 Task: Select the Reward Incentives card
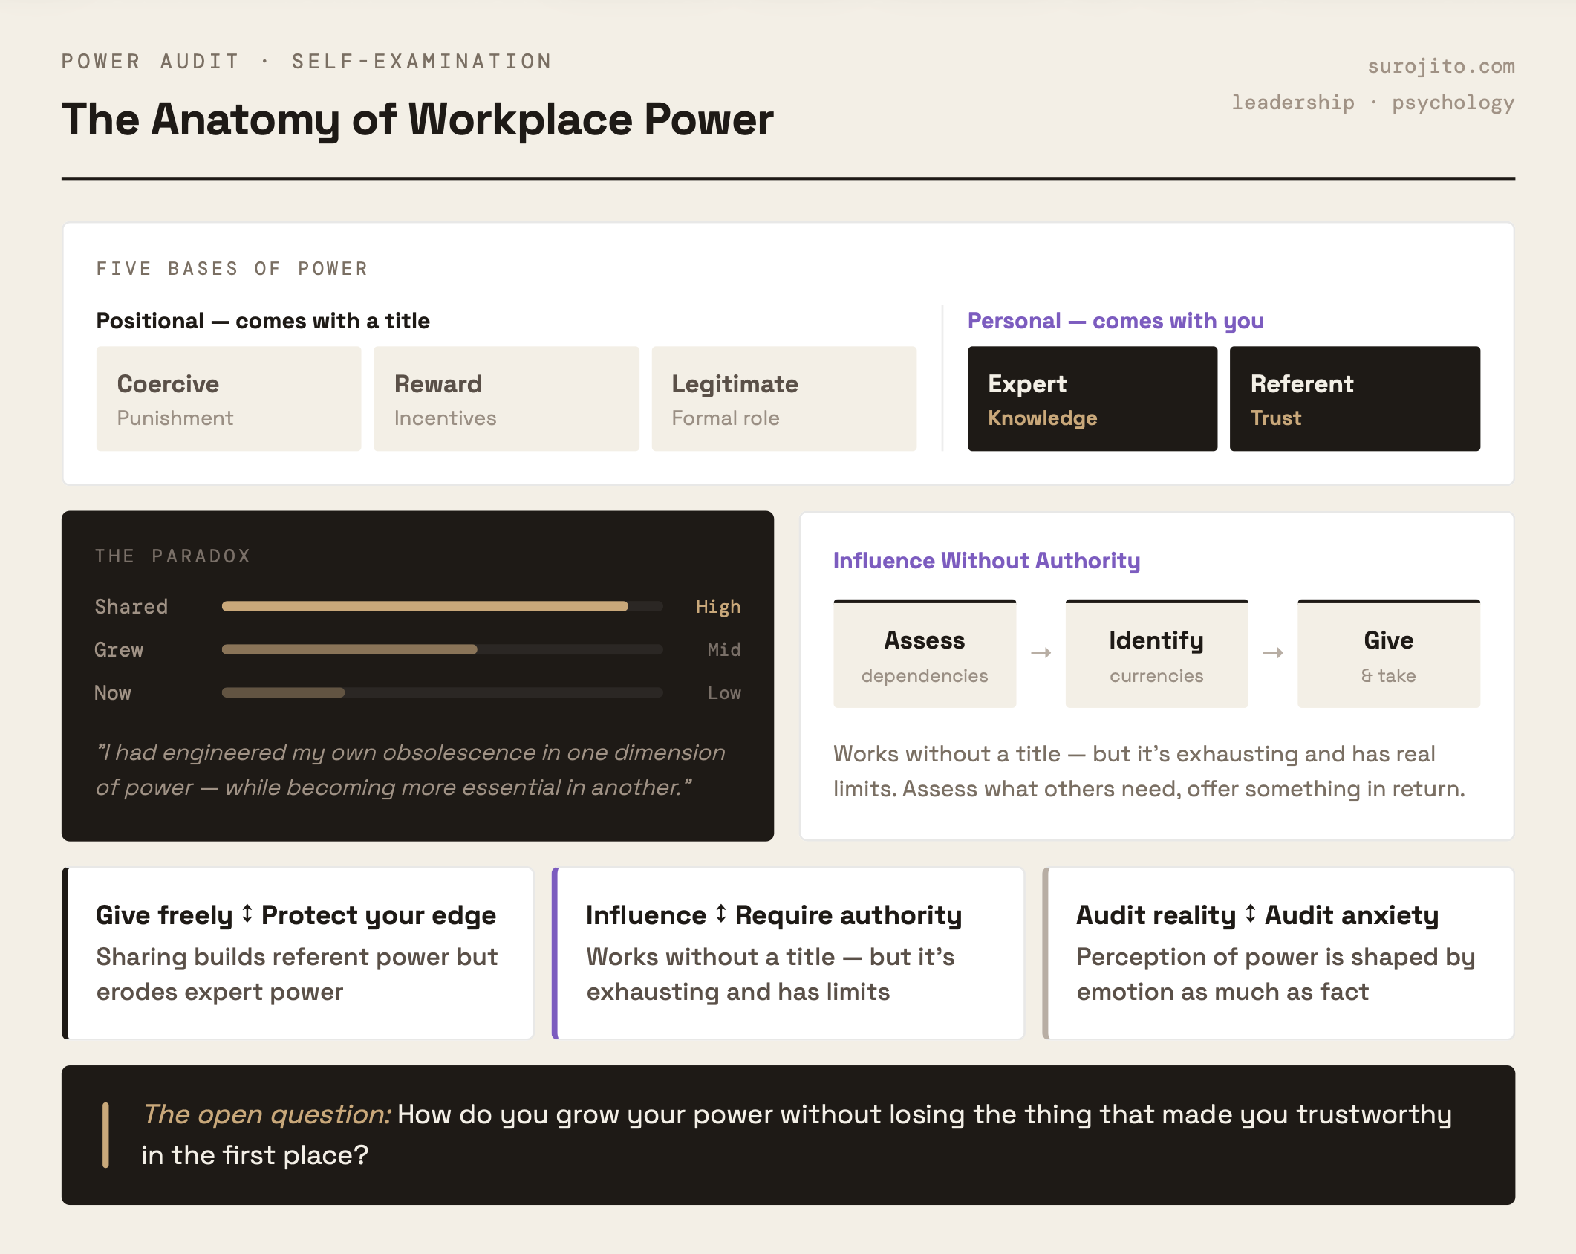click(507, 399)
